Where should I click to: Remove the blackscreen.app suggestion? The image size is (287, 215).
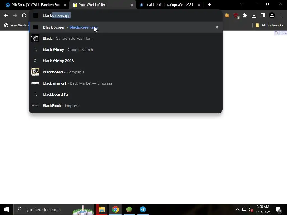217,27
